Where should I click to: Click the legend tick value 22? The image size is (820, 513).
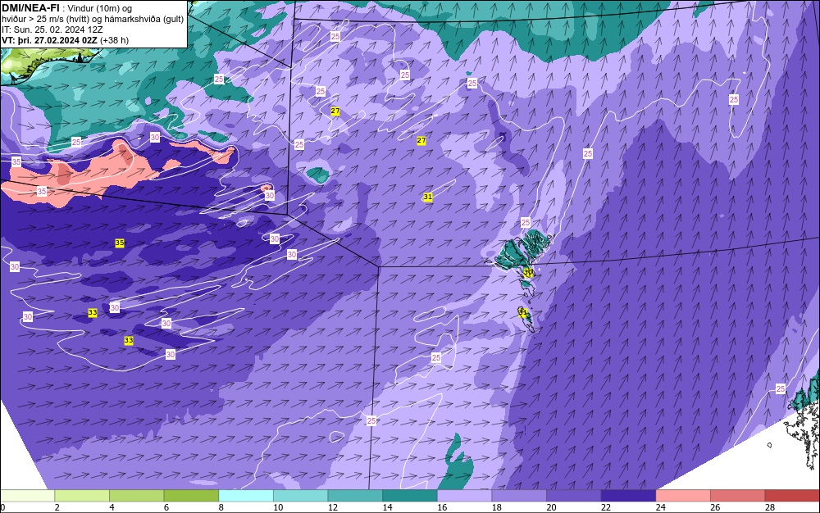point(606,507)
